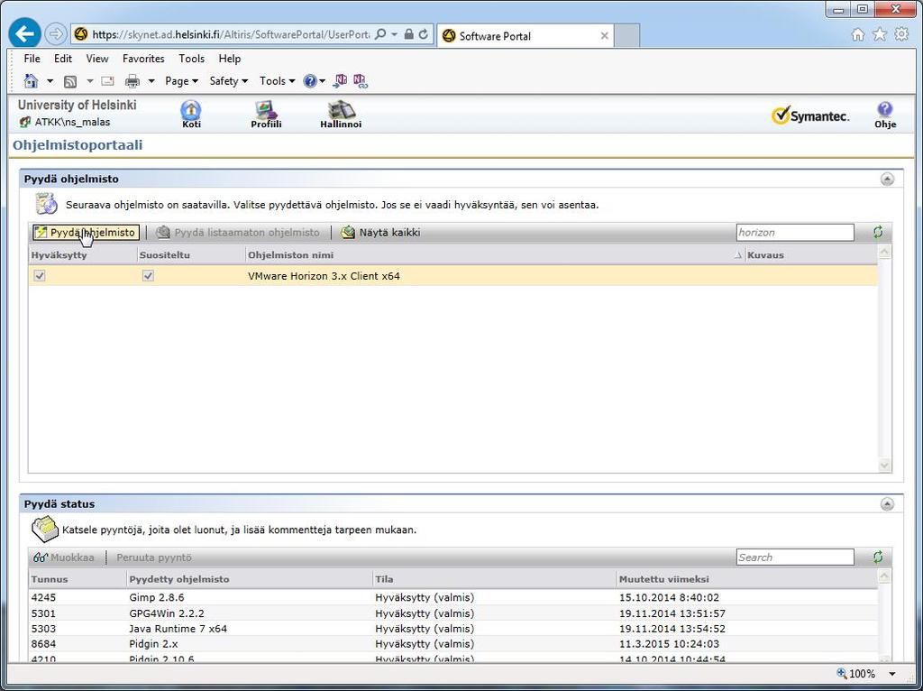923x691 pixels.
Task: Click the RSS feeds icon in command bar
Action: (x=70, y=81)
